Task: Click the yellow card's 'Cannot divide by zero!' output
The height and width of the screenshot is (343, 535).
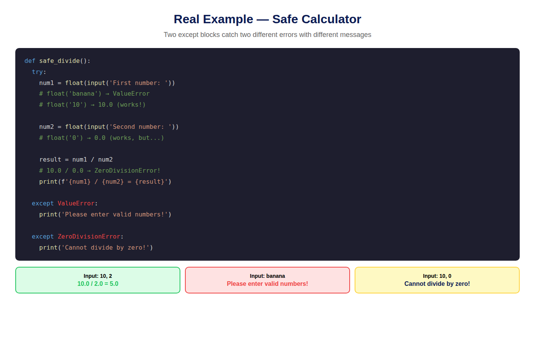Action: pyautogui.click(x=437, y=284)
